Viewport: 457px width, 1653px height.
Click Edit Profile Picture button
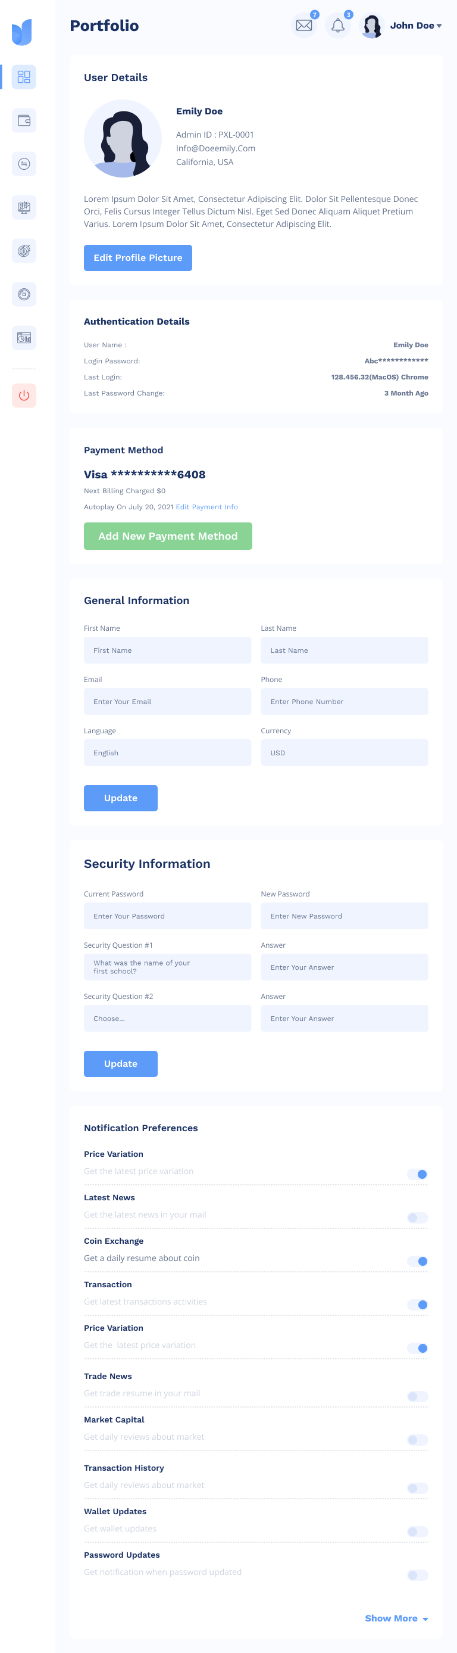[x=138, y=258]
